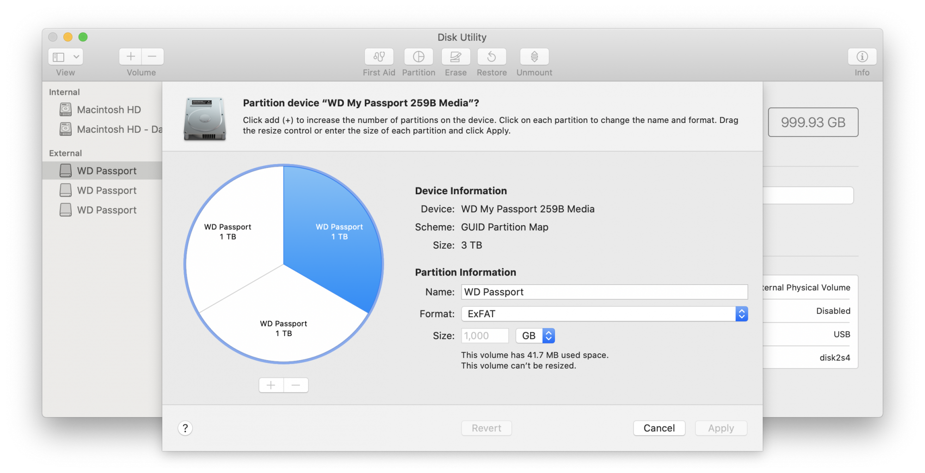Image resolution: width=925 pixels, height=473 pixels.
Task: Click 'WD My Passport 259B Media' device text
Action: coord(528,209)
